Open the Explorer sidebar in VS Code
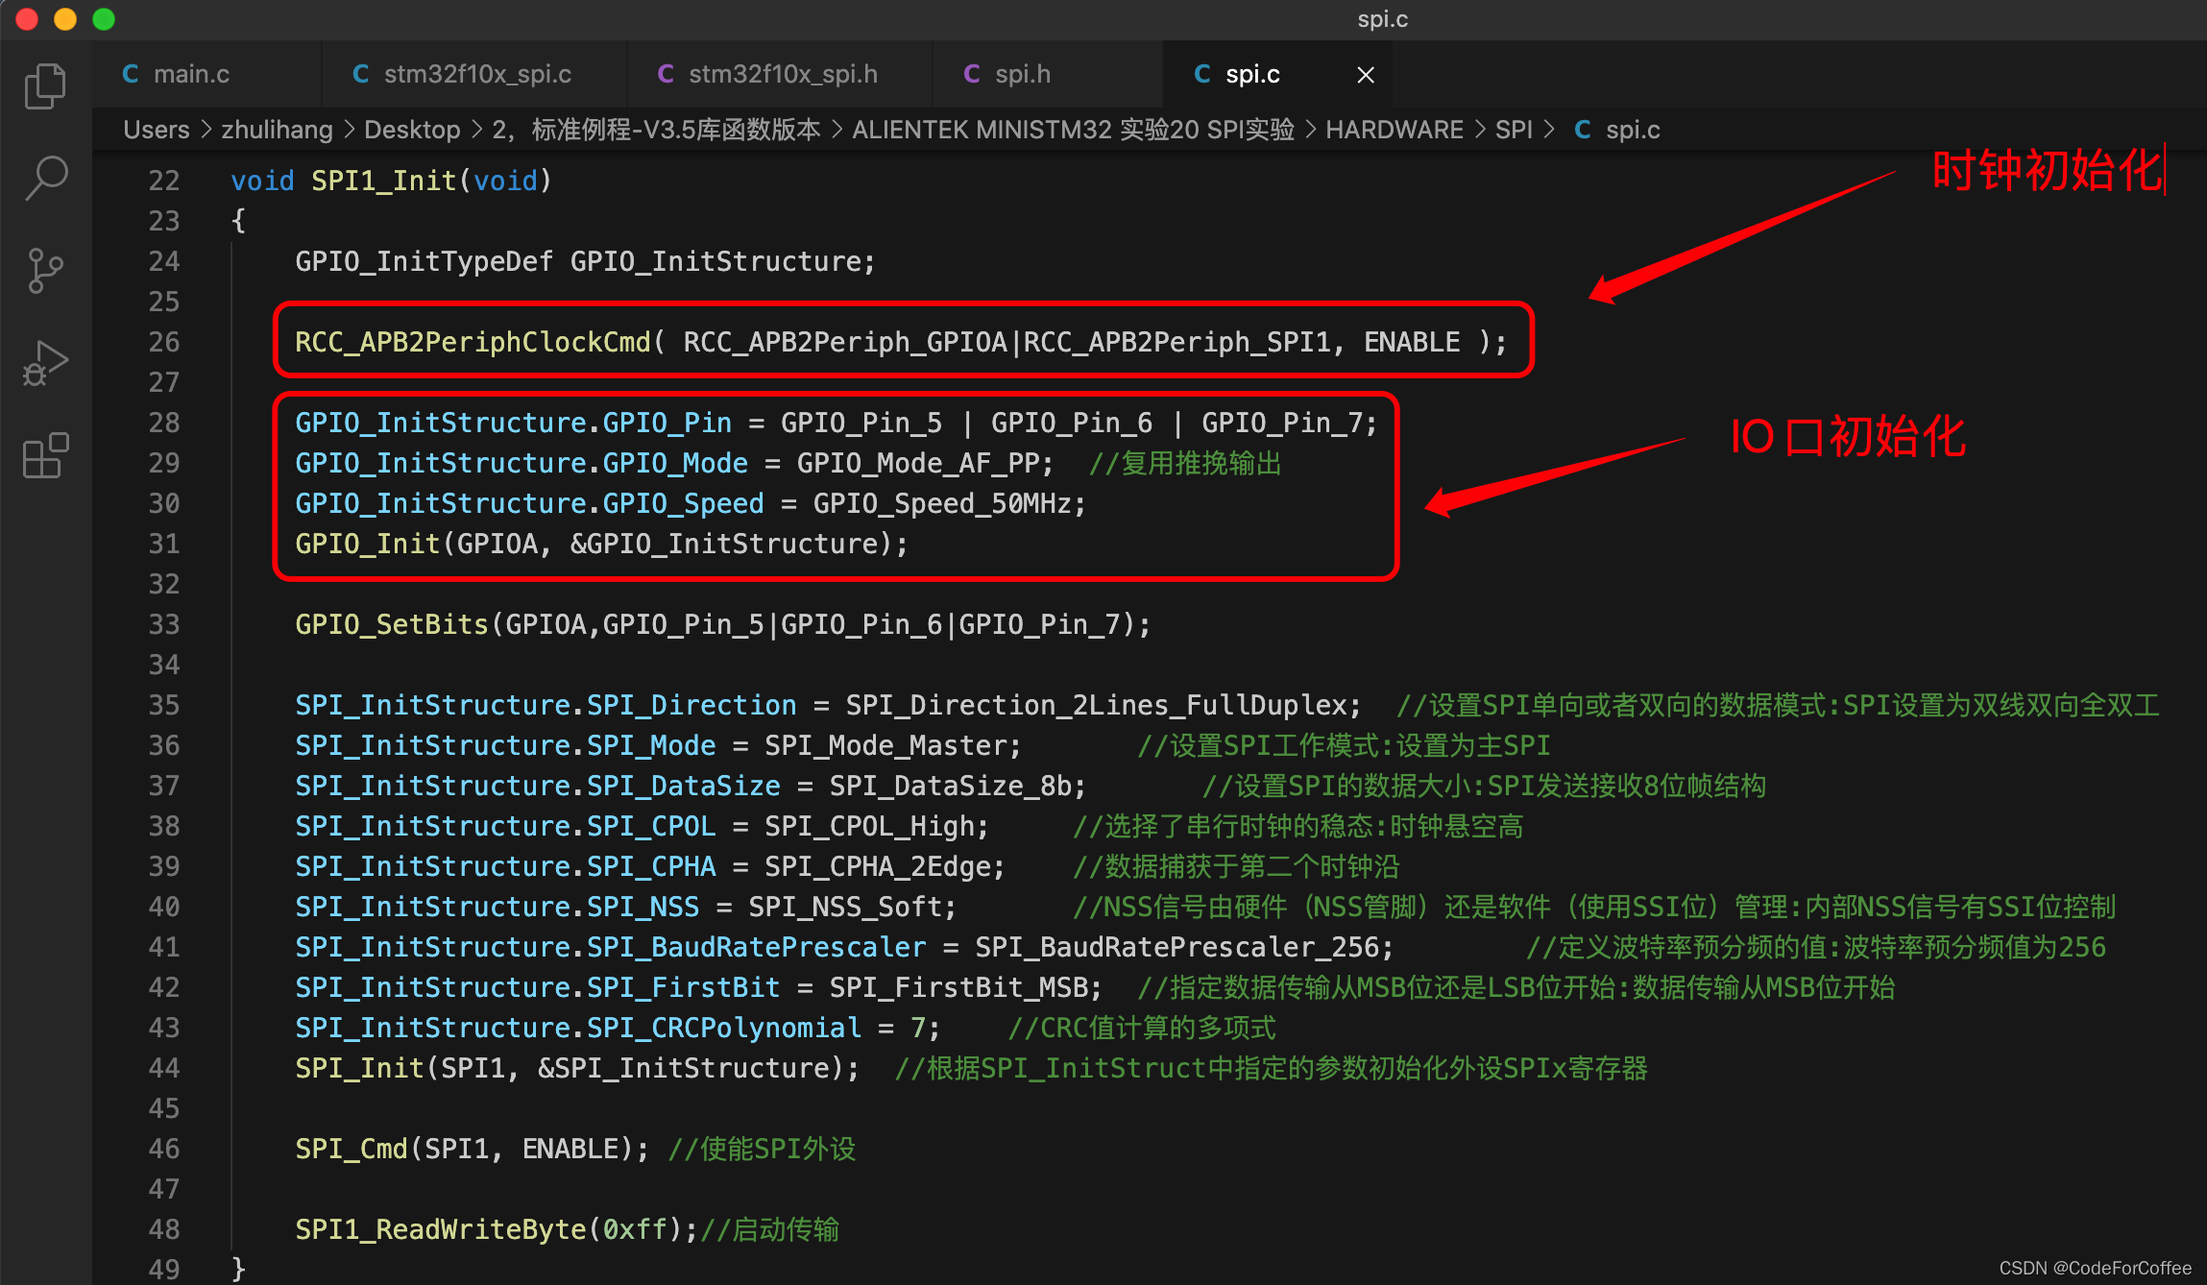 point(44,85)
